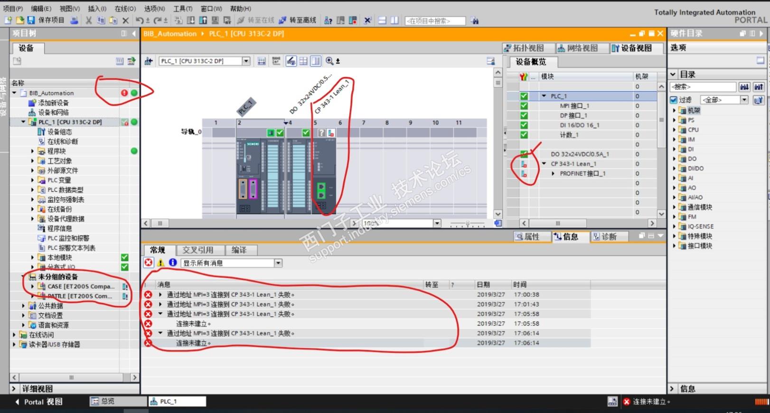This screenshot has width=770, height=413.
Task: Expand the CPU folder in hardware catalog
Action: click(x=674, y=130)
